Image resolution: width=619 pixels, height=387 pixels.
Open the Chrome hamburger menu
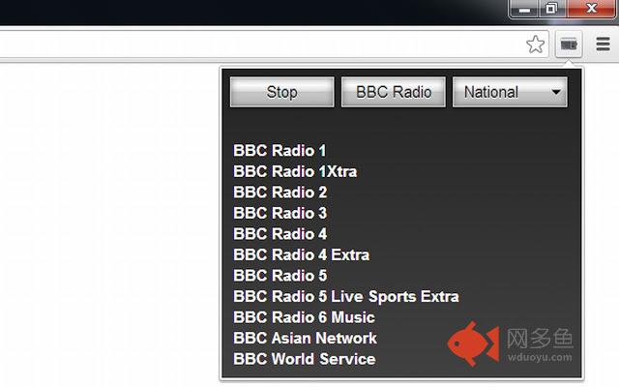point(603,45)
